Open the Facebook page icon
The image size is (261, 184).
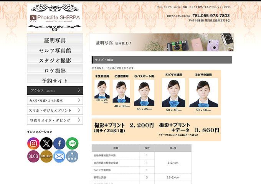coord(59,143)
